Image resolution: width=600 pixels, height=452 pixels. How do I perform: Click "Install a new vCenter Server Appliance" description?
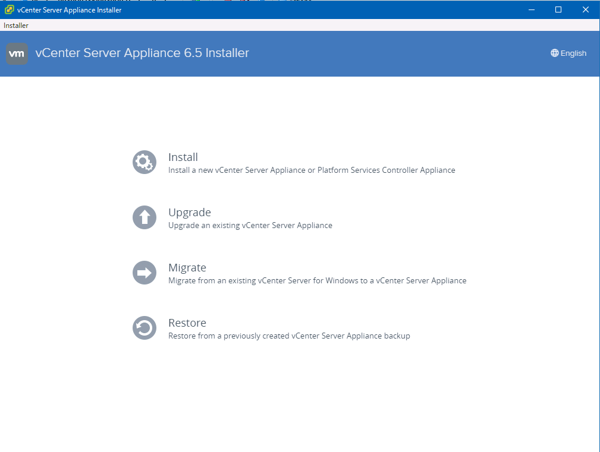[x=312, y=170]
